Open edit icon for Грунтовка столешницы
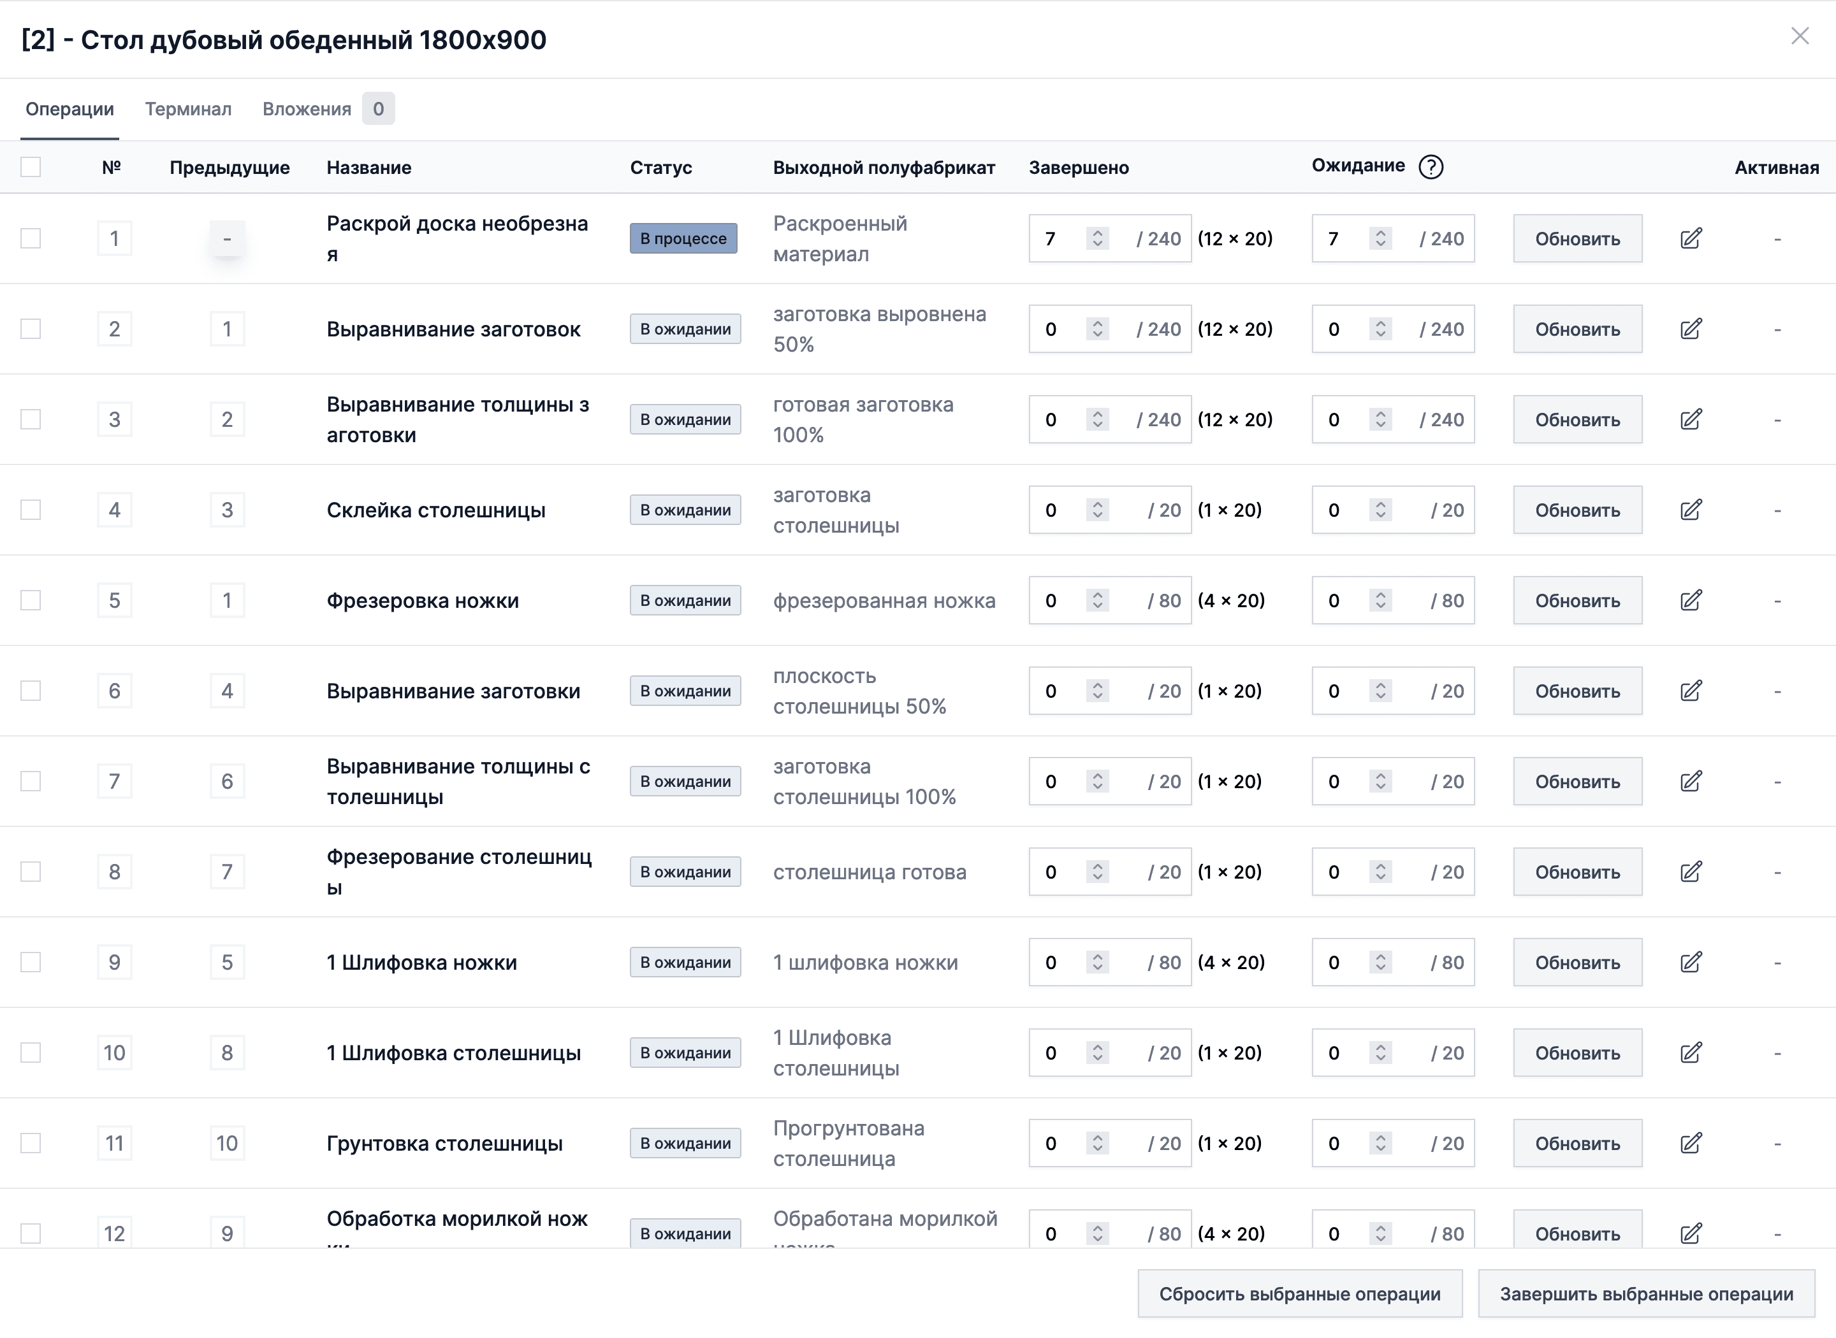Screen dimensions: 1836x1338 point(1692,1143)
